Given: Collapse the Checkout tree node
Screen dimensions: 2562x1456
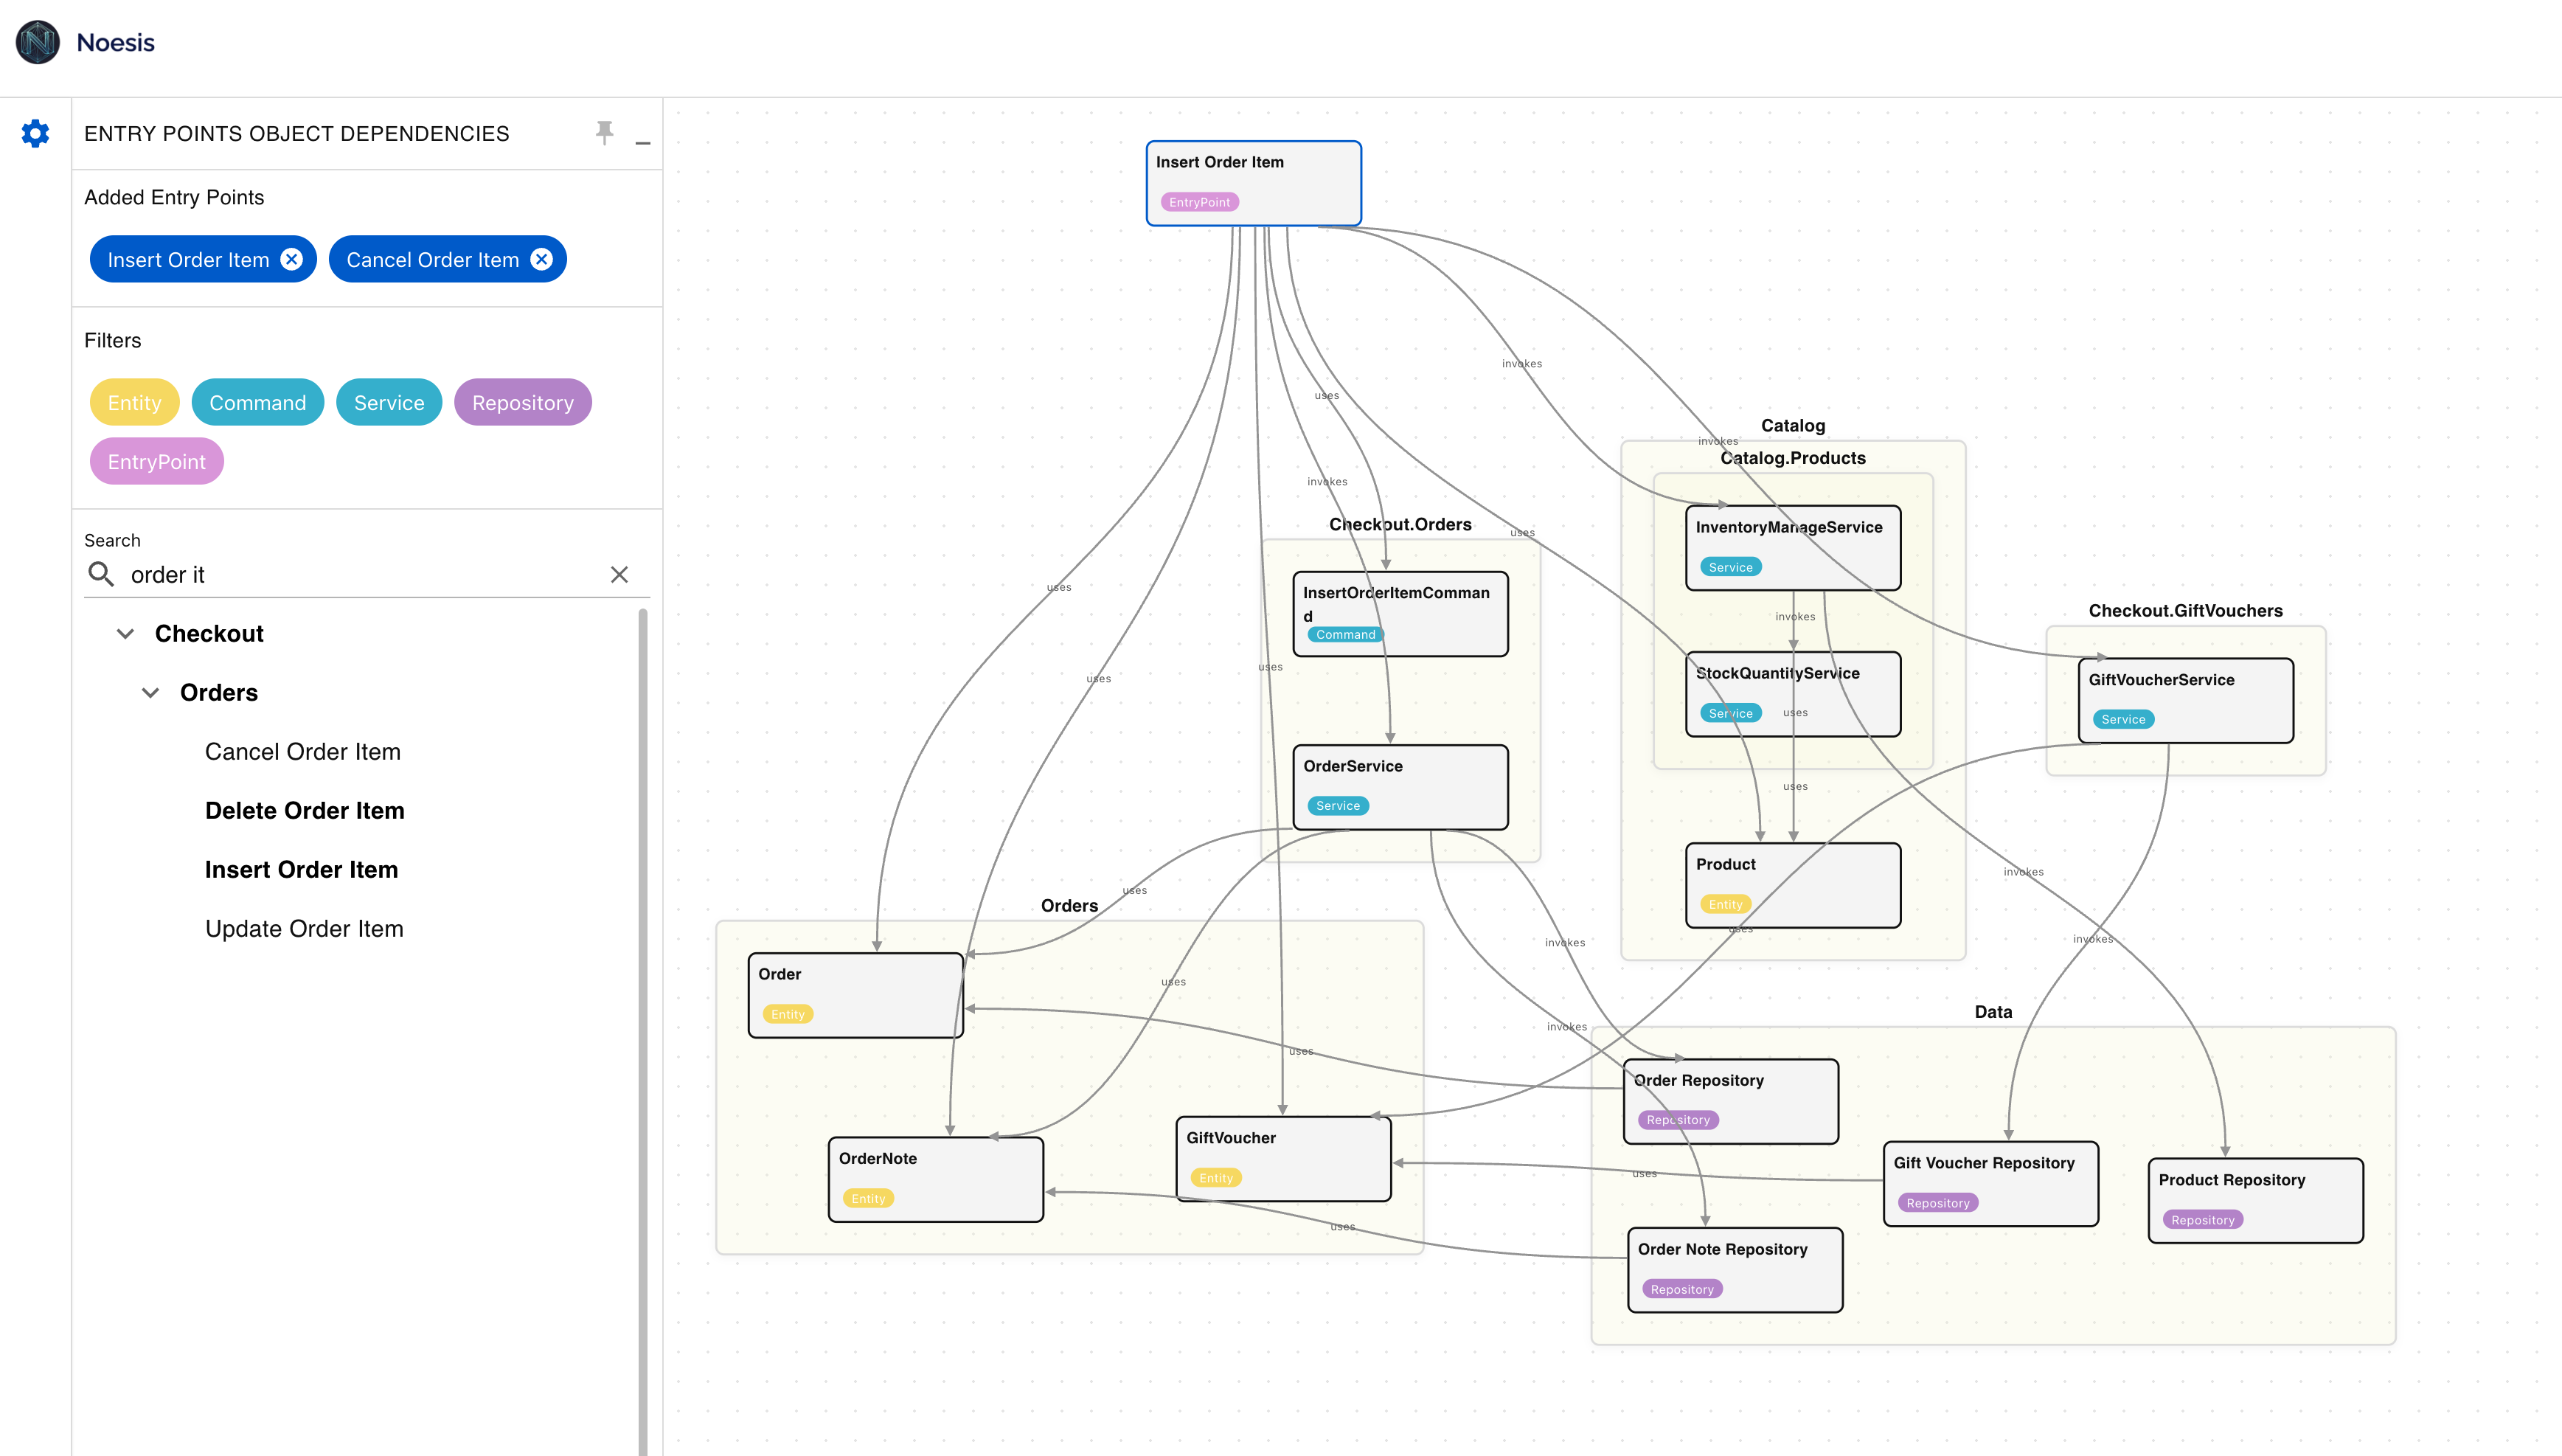Looking at the screenshot, I should click(x=126, y=634).
